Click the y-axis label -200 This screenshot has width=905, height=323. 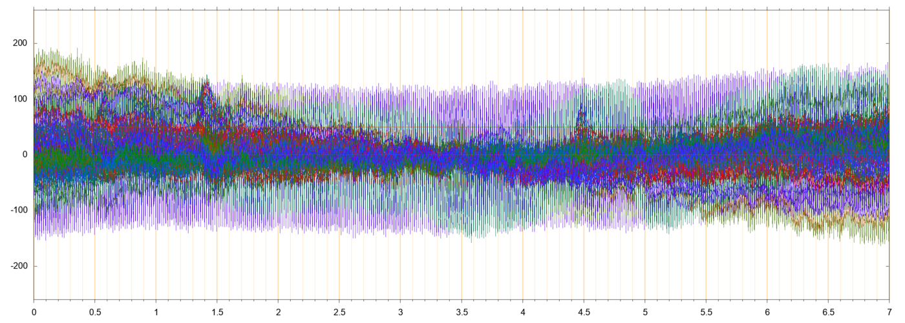(19, 266)
